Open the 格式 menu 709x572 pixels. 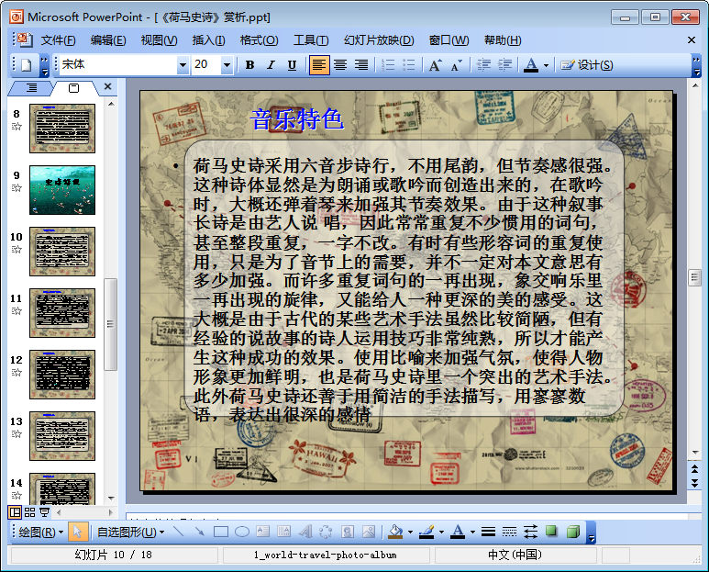coord(258,40)
